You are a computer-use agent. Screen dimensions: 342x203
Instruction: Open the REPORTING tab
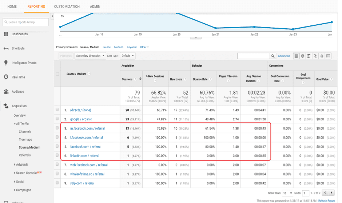point(36,7)
